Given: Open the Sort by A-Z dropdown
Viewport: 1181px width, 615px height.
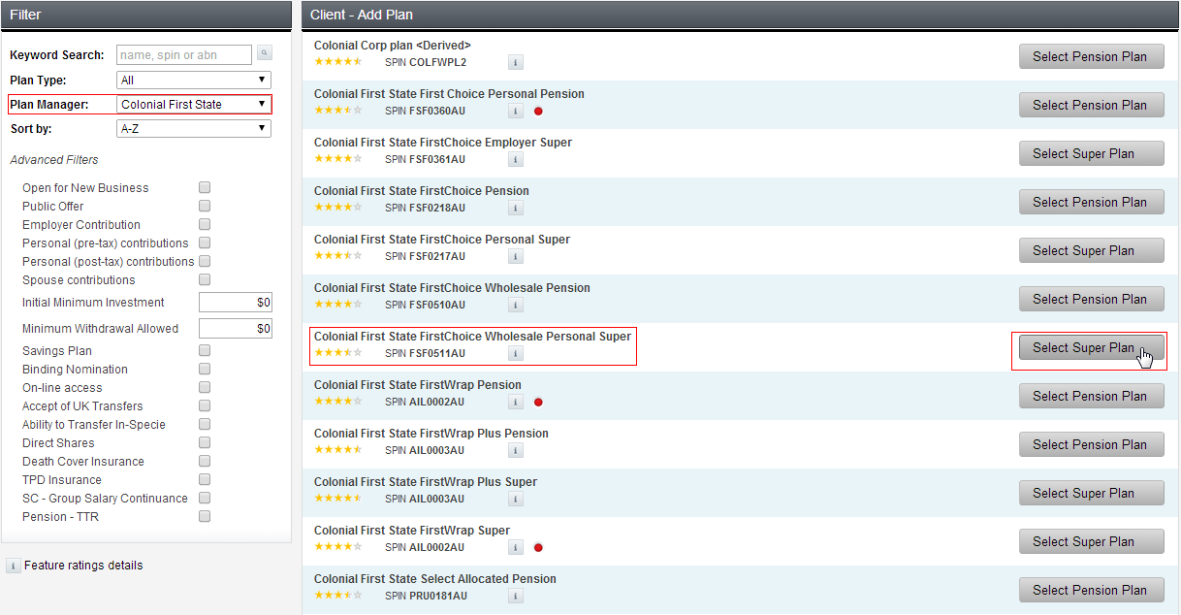Looking at the screenshot, I should click(x=194, y=128).
